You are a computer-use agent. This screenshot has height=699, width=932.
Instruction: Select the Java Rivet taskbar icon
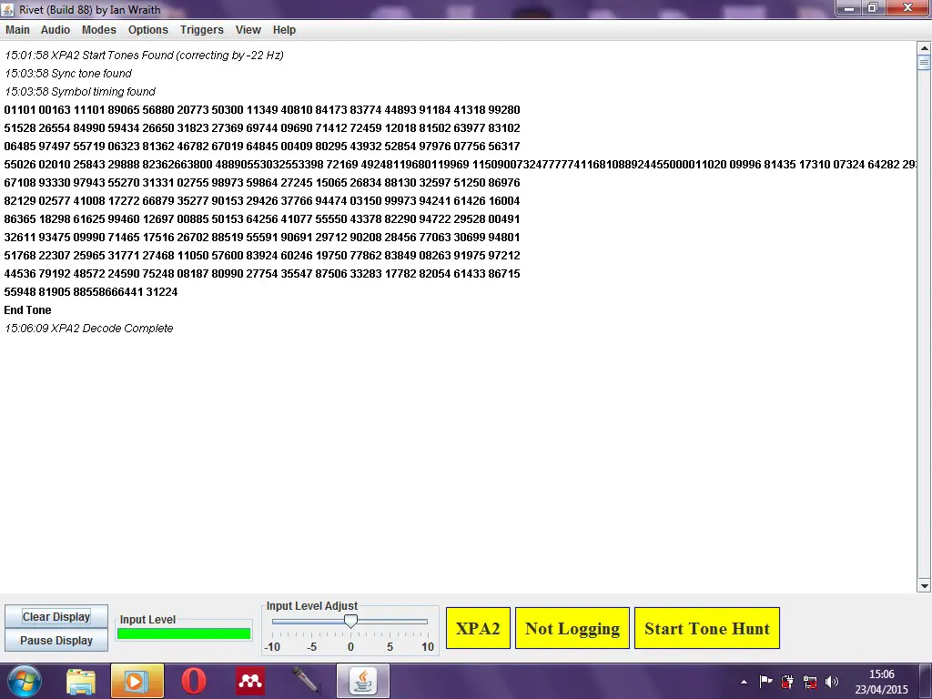tap(363, 681)
